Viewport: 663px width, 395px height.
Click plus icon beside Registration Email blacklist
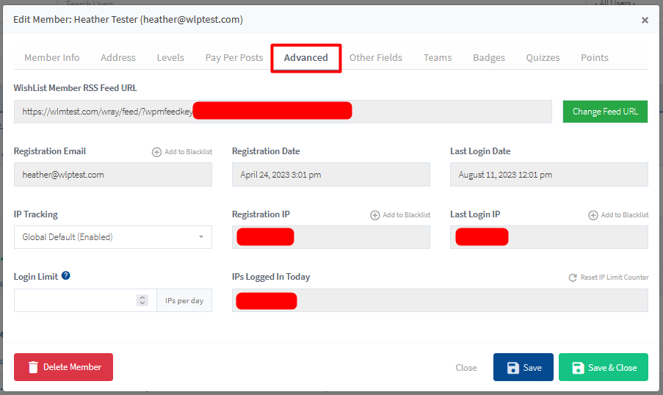pyautogui.click(x=156, y=152)
